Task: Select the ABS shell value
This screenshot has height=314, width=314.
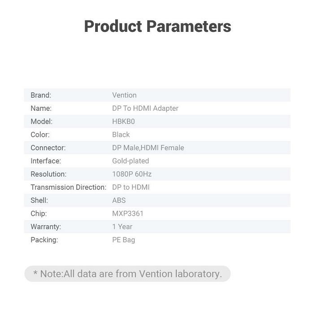Action: click(x=119, y=200)
